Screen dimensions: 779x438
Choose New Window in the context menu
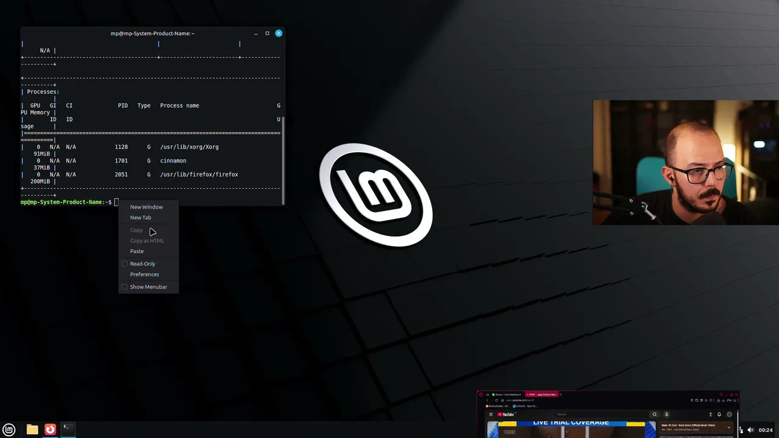pyautogui.click(x=146, y=207)
